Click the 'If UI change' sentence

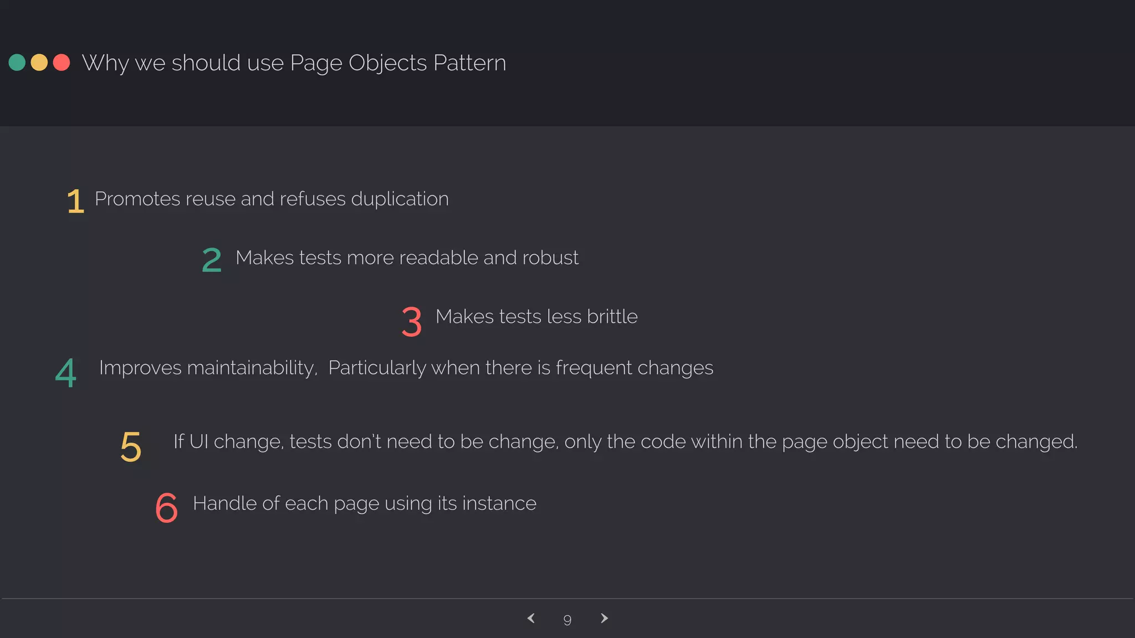click(x=625, y=442)
